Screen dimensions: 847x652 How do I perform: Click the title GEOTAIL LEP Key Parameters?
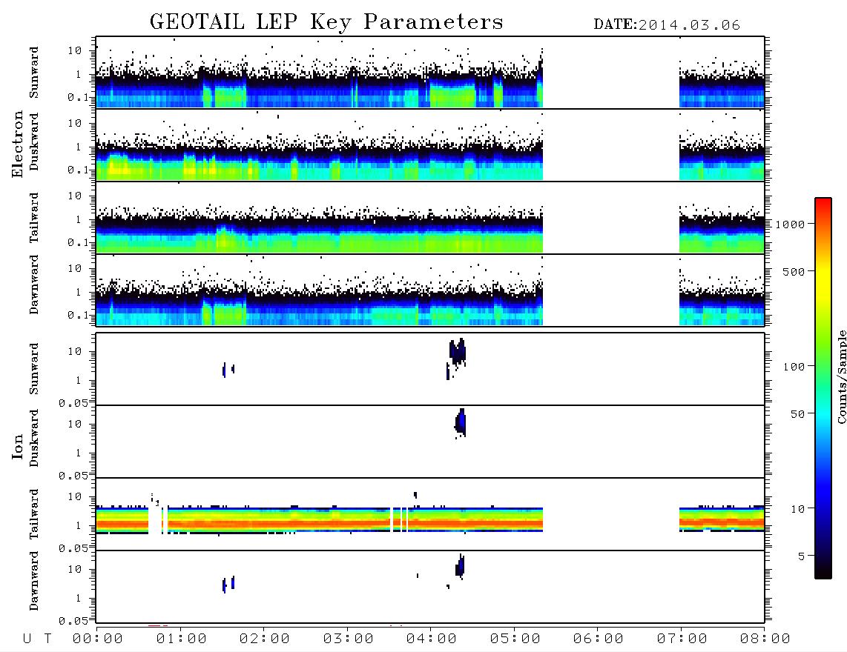point(326,22)
